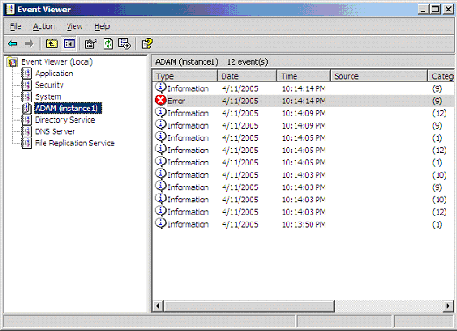Select the File Replication Service log
Image resolution: width=457 pixels, height=331 pixels.
pos(75,144)
